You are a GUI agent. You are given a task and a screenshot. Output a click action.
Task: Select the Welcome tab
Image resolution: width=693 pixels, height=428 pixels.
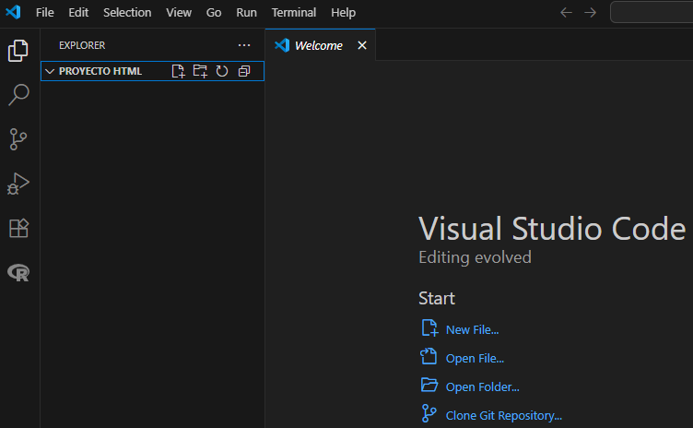coord(320,45)
